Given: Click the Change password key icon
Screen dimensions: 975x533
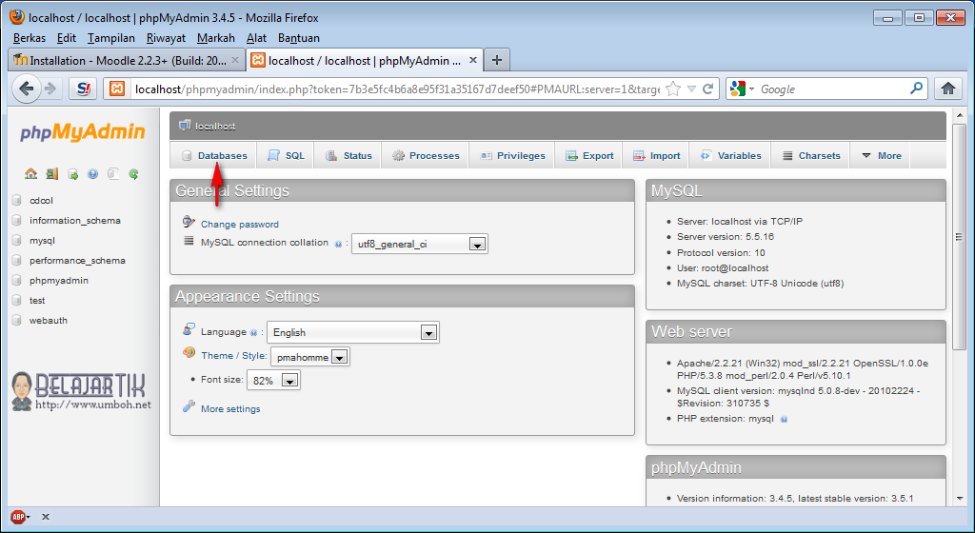Looking at the screenshot, I should [189, 222].
